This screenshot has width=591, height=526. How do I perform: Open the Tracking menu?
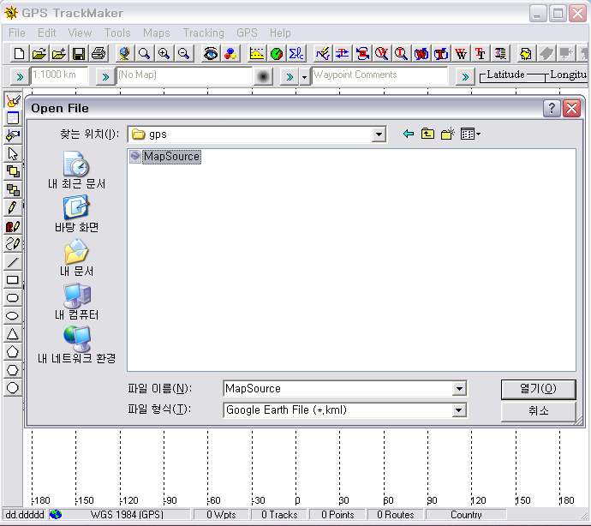tap(204, 33)
